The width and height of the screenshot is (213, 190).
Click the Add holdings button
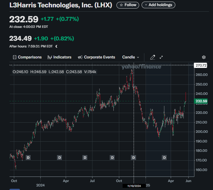pos(158,5)
